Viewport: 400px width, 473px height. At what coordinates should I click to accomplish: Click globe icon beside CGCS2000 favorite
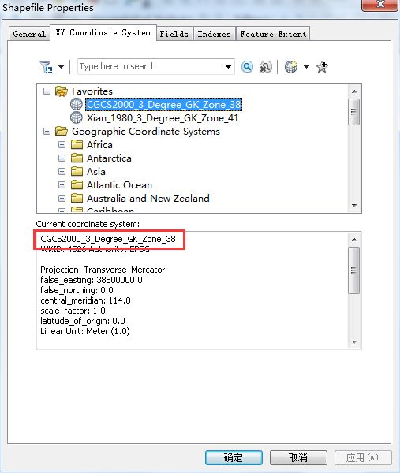pos(76,104)
